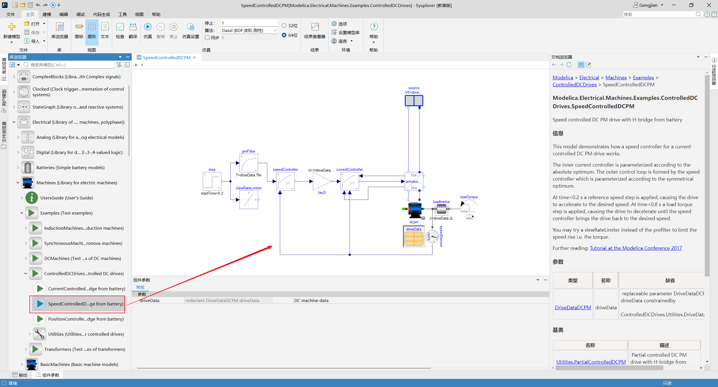Click the 搜索库模型 library search field

(72, 65)
